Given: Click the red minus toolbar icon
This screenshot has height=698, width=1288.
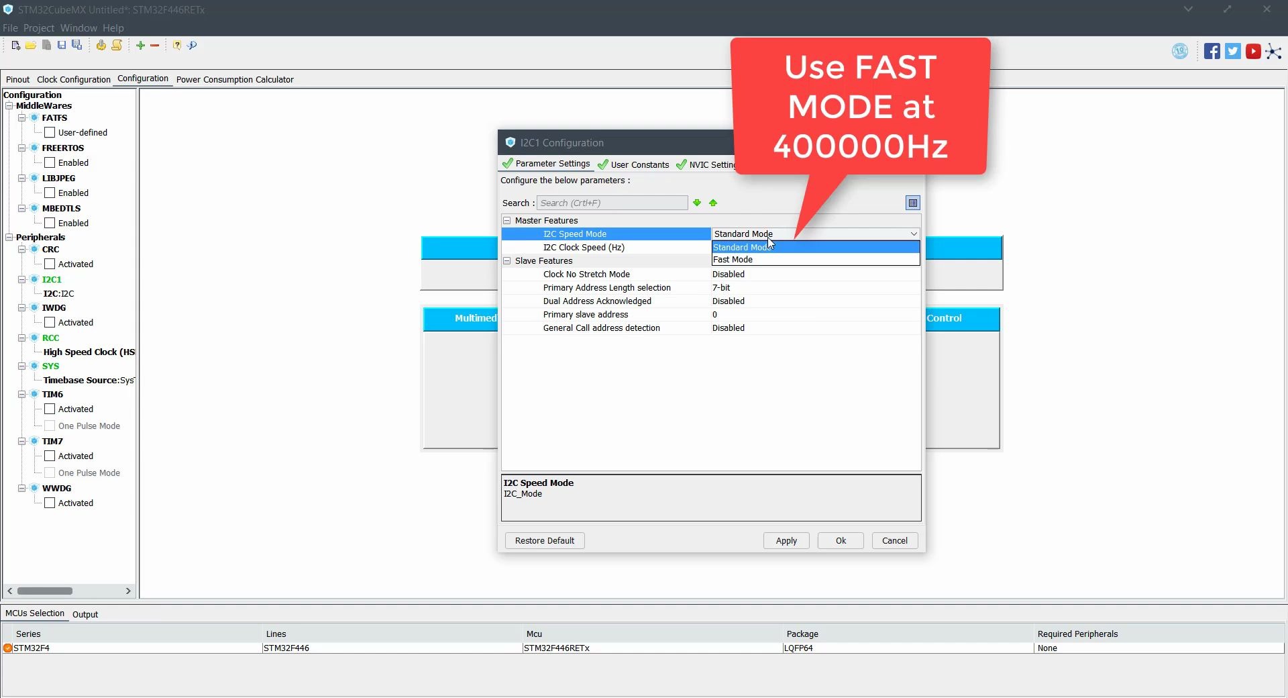Looking at the screenshot, I should (154, 45).
